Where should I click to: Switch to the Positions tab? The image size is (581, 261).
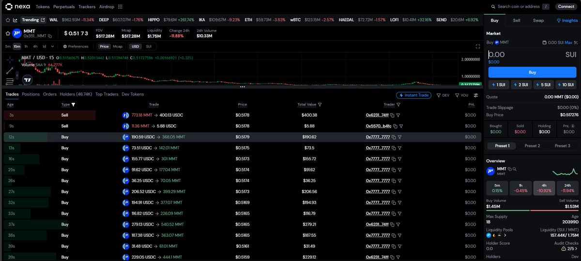(31, 94)
